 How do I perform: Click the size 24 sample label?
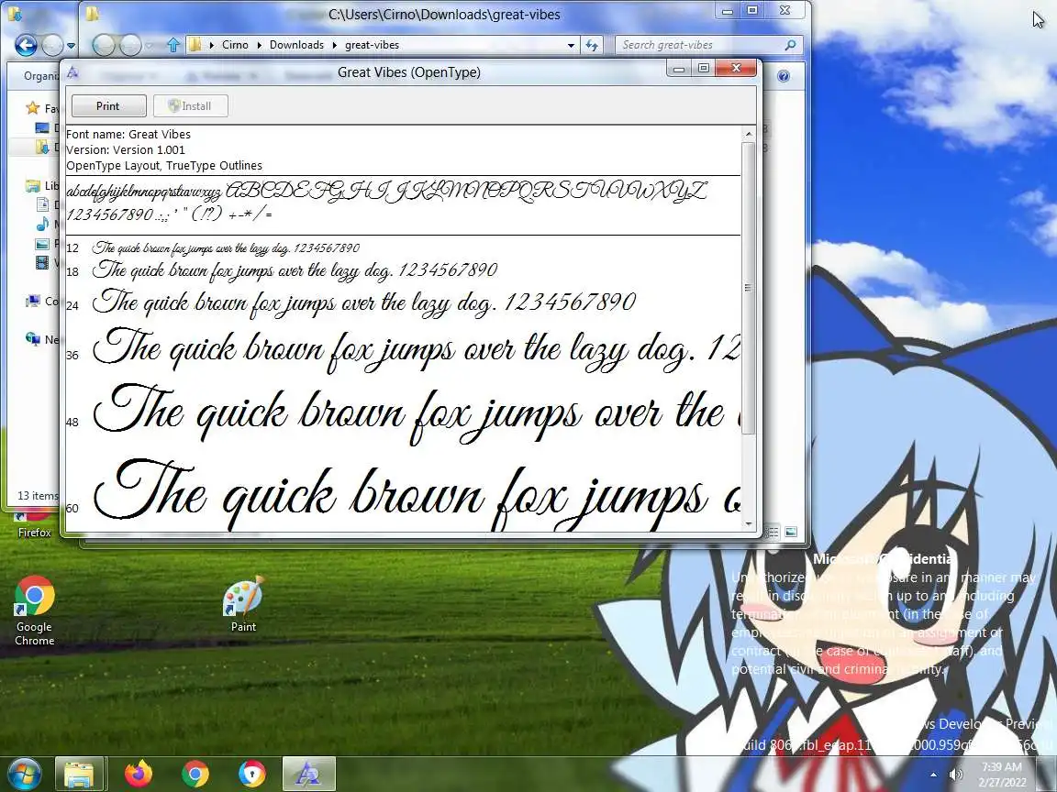(x=72, y=306)
